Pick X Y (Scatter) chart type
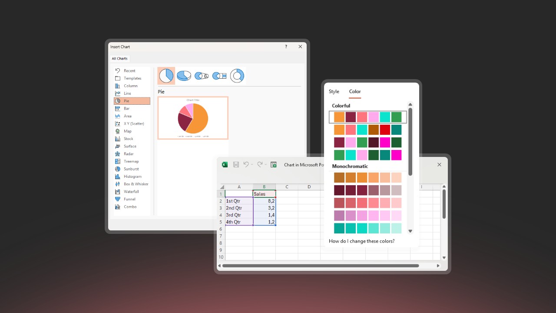The height and width of the screenshot is (313, 556). (132, 123)
